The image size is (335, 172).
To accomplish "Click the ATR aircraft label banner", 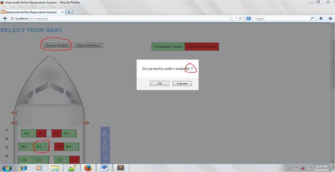I will click(x=105, y=145).
